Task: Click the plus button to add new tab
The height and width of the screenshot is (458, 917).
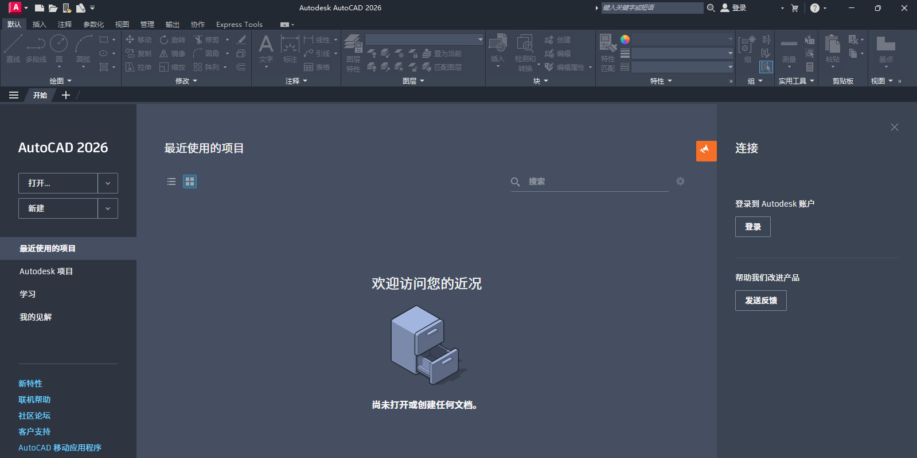Action: tap(66, 95)
